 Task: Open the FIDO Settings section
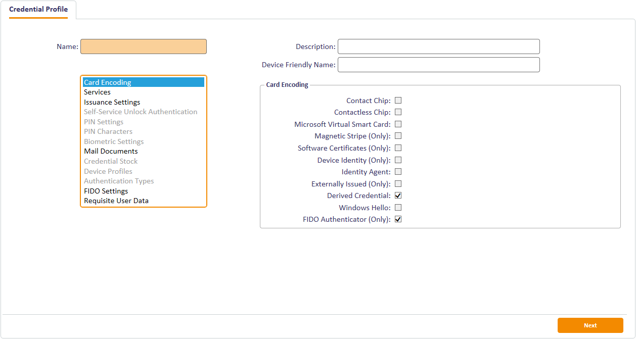(106, 191)
